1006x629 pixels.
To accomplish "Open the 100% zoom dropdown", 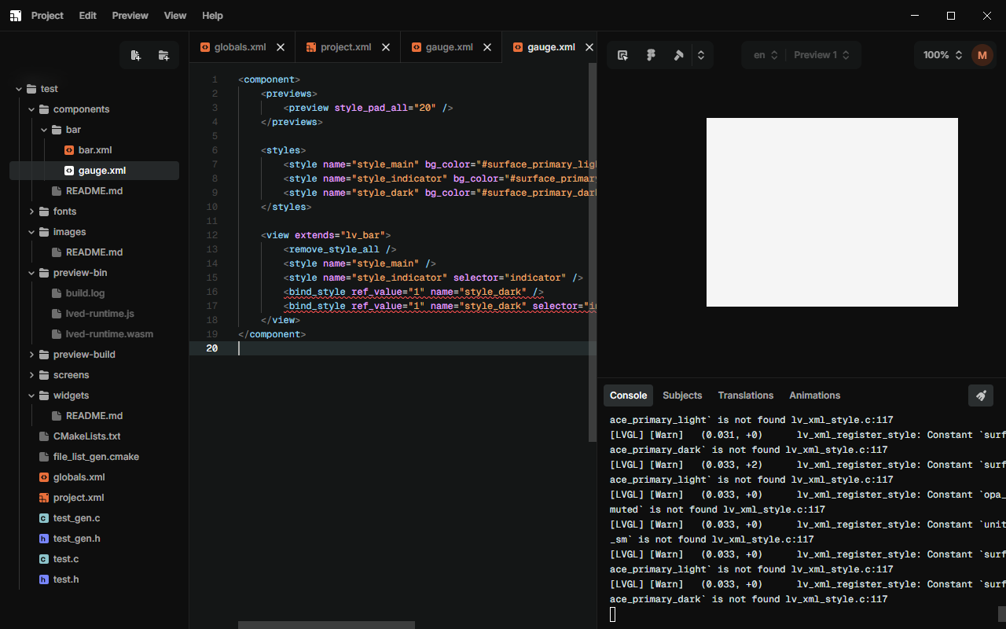I will click(x=942, y=55).
